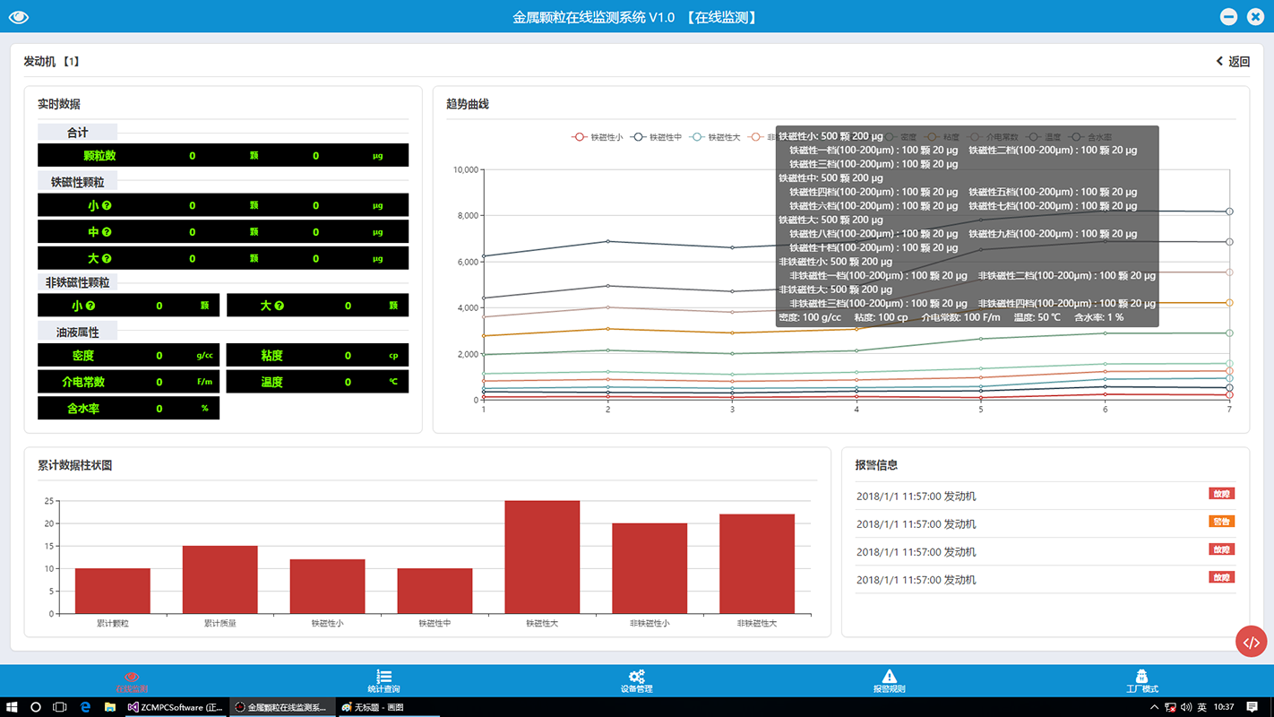Show hidden icons in system tray
Screen dimensions: 1274x717
(1157, 707)
